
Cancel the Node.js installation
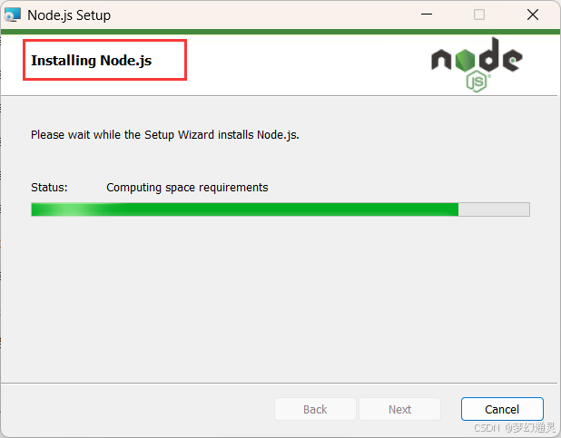click(502, 409)
